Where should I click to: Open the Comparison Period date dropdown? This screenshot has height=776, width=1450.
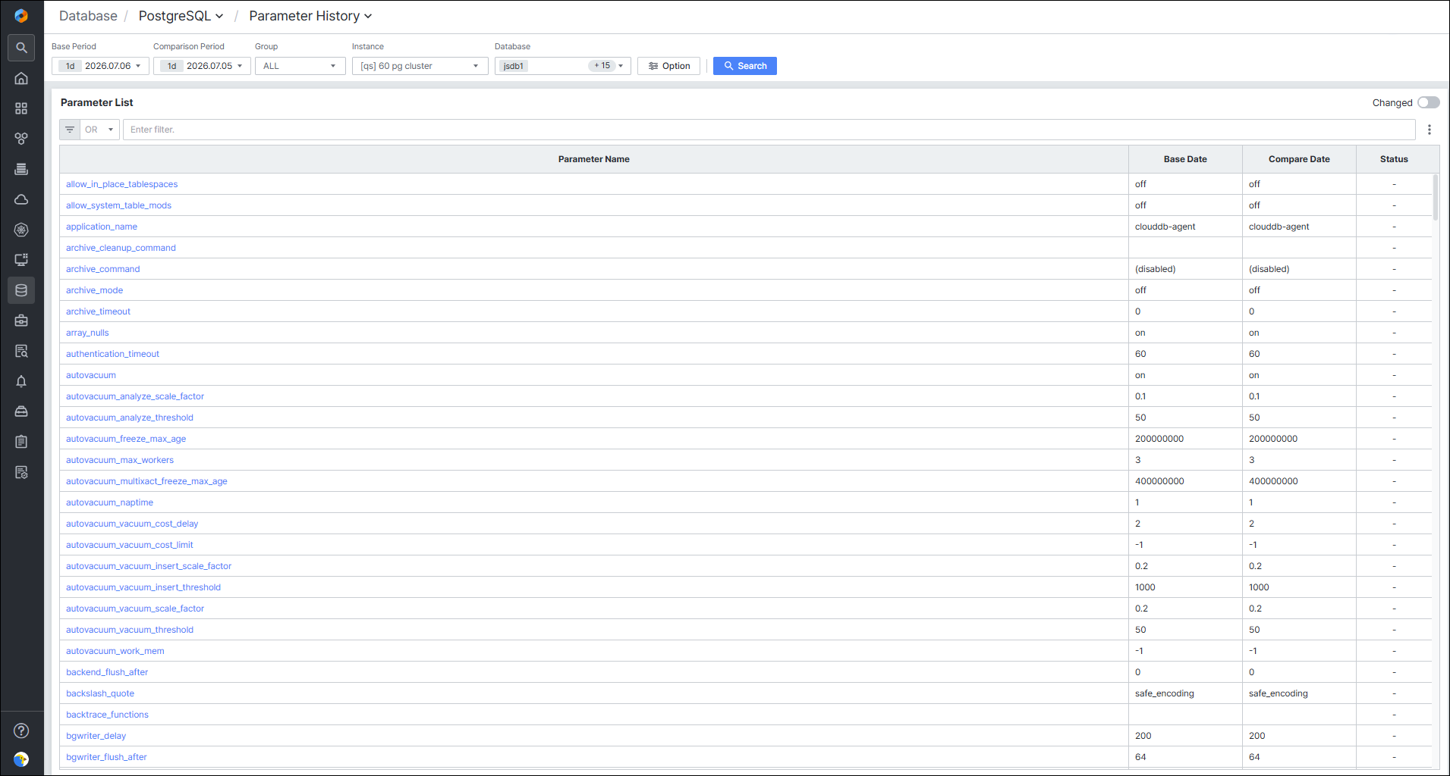click(202, 66)
